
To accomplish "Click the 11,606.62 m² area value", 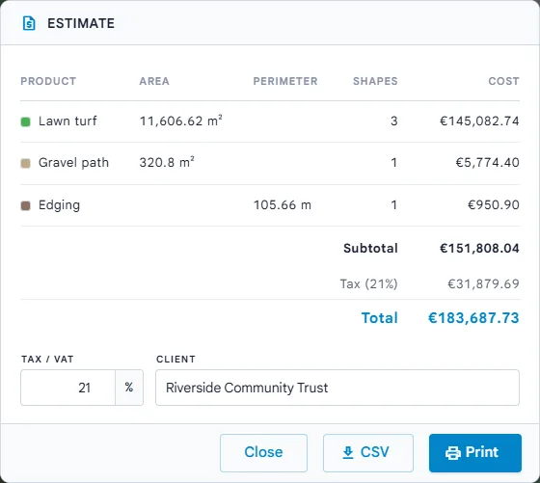I will tap(181, 121).
